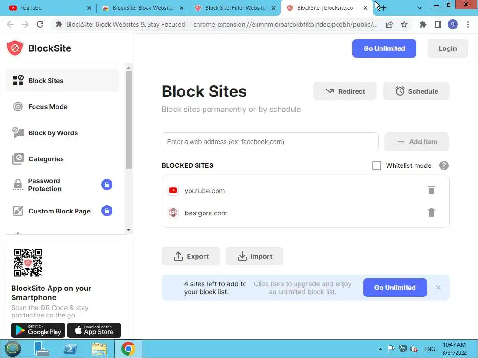
Task: Click Go Unlimited in the upgrade banner
Action: (x=395, y=287)
